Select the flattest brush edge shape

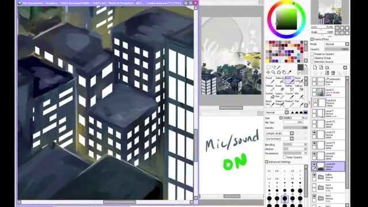coord(305,113)
